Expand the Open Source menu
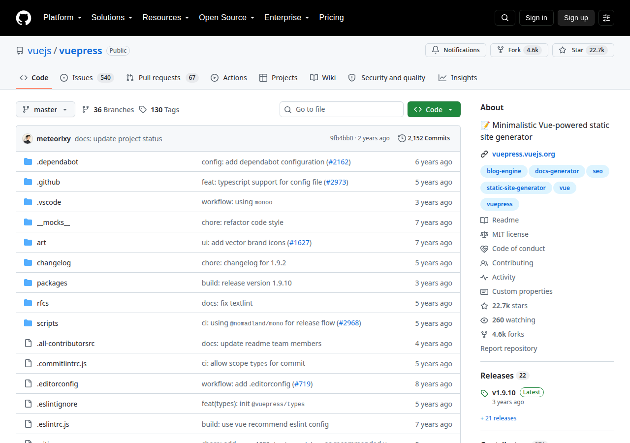The height and width of the screenshot is (443, 630). 226,18
